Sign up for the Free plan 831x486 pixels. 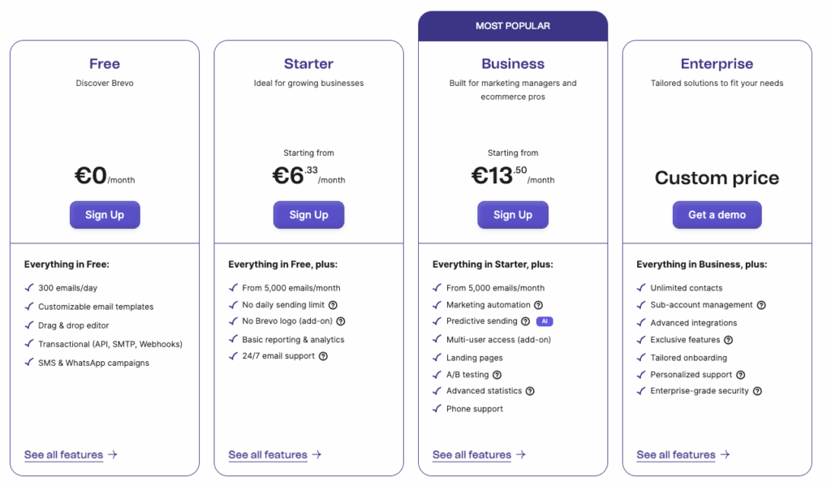[105, 214]
